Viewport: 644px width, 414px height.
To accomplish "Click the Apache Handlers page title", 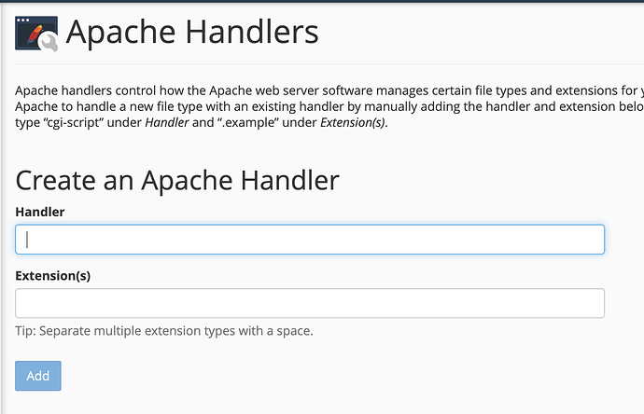I will (192, 32).
